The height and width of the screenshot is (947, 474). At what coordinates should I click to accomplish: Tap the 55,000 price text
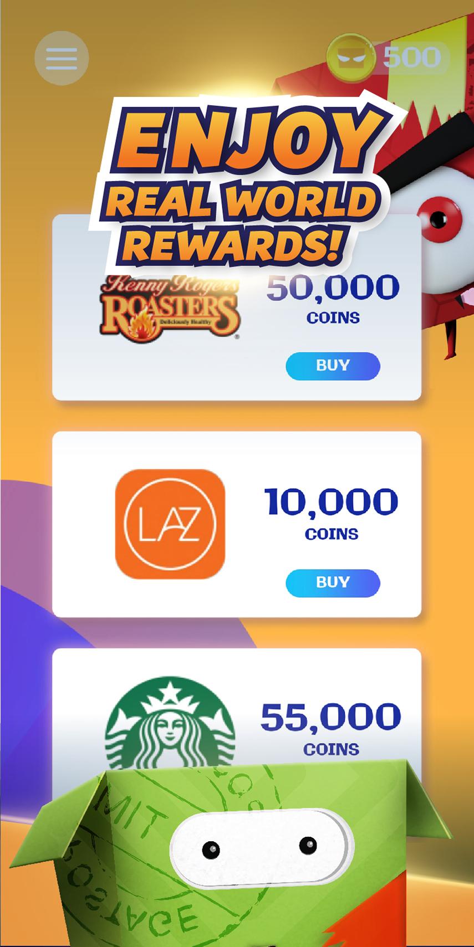pyautogui.click(x=331, y=717)
